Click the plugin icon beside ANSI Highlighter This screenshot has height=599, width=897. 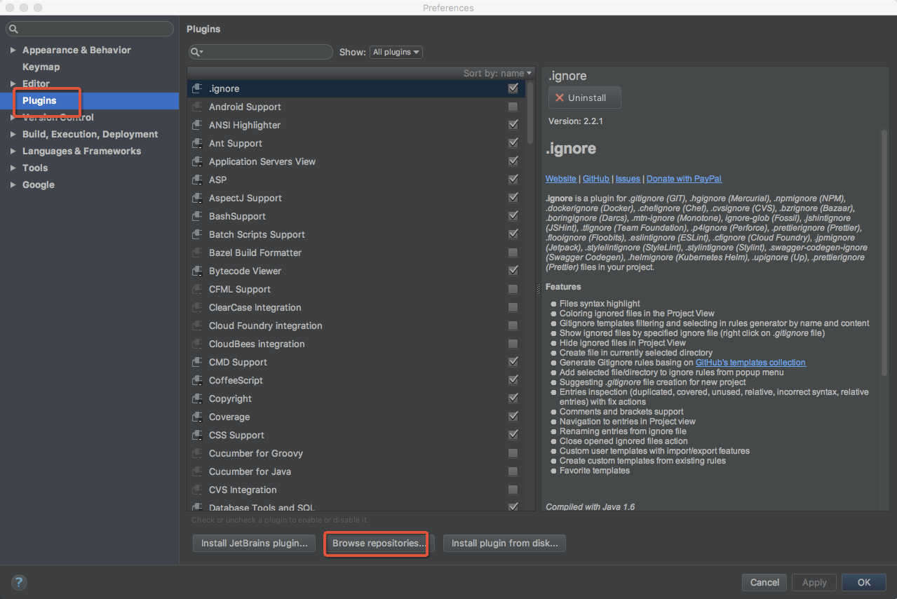tap(197, 125)
